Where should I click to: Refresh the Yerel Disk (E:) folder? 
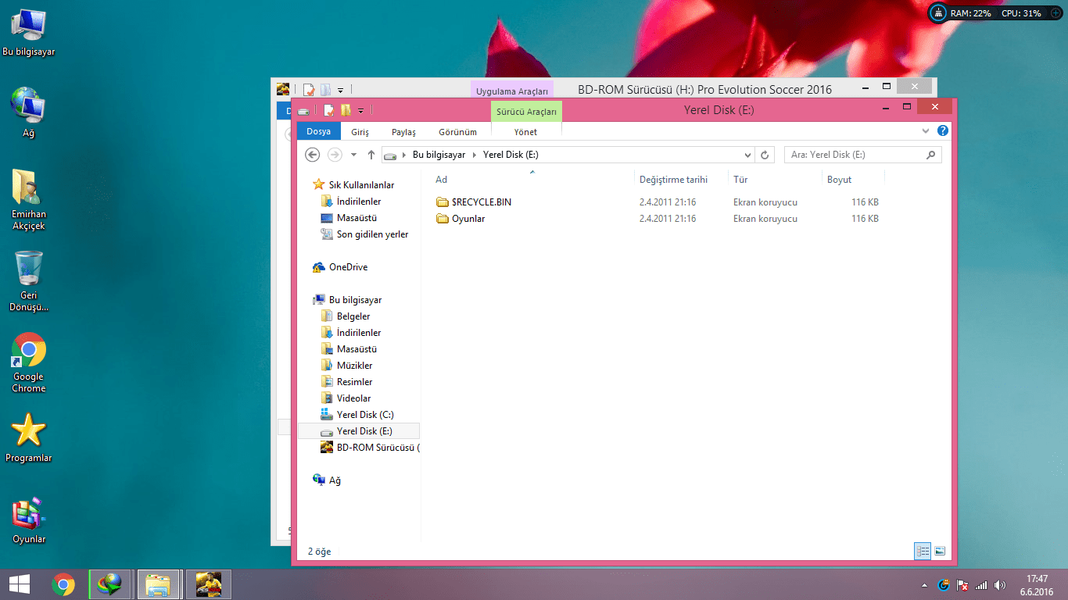pos(765,155)
